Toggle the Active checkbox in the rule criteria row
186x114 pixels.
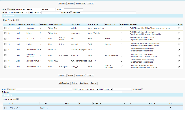(x=8, y=10)
